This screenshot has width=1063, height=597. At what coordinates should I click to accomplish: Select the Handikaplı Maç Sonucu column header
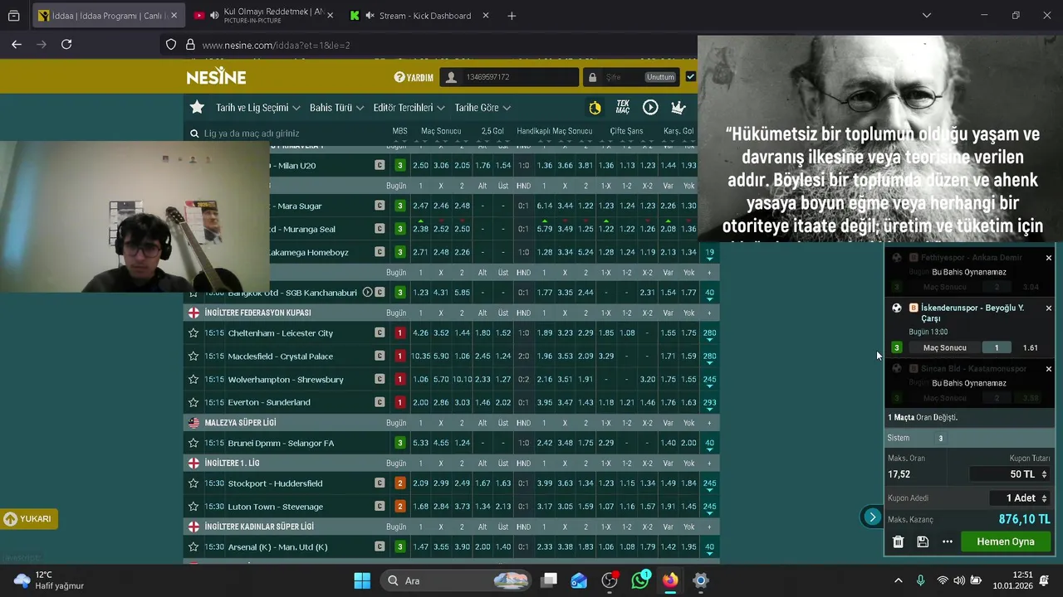click(555, 131)
